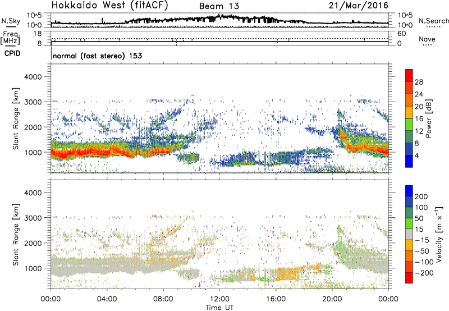Click the orange velocity patch near 16:00-18:00
This screenshot has height=311, width=449.
click(287, 274)
